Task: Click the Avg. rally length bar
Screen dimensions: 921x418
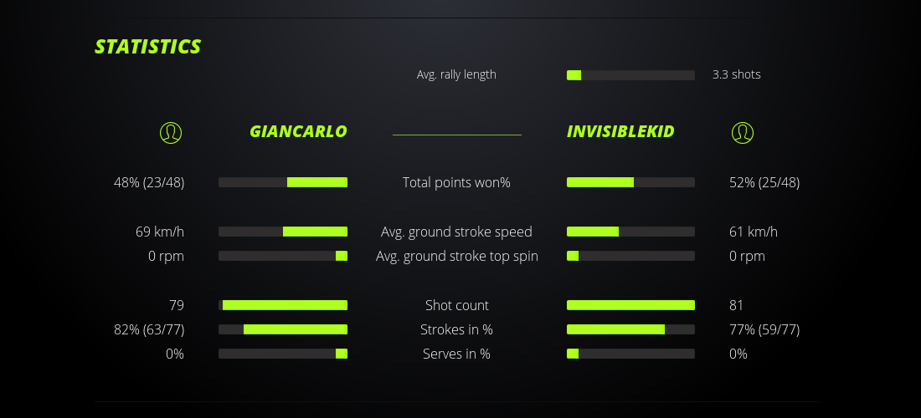Action: (630, 75)
